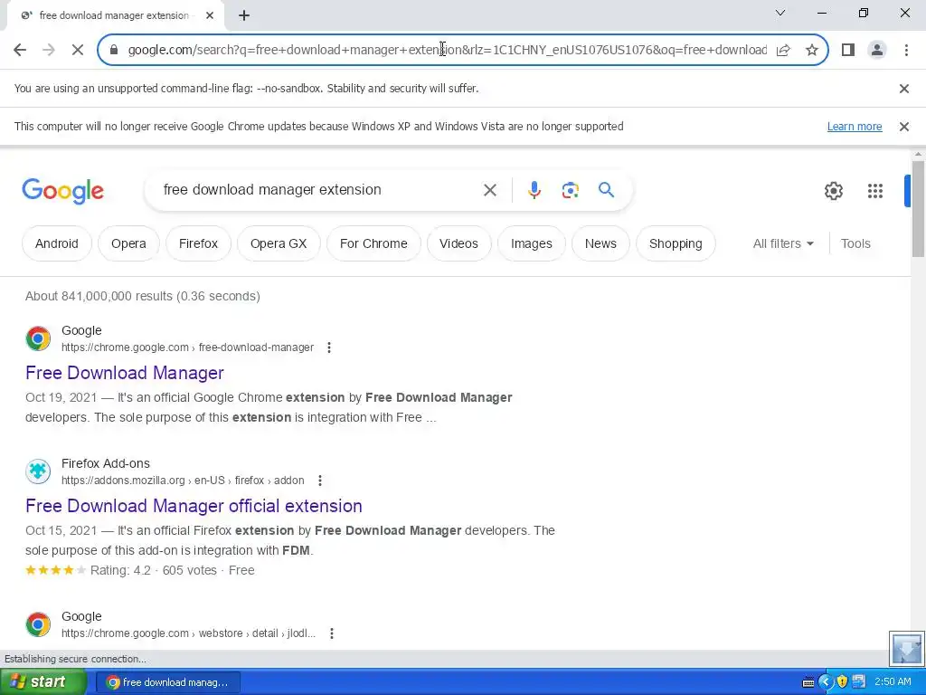
Task: Click the Chrome favicon of the first result
Action: 38,338
